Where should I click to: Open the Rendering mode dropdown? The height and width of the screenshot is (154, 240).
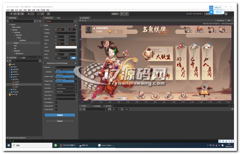[221, 20]
